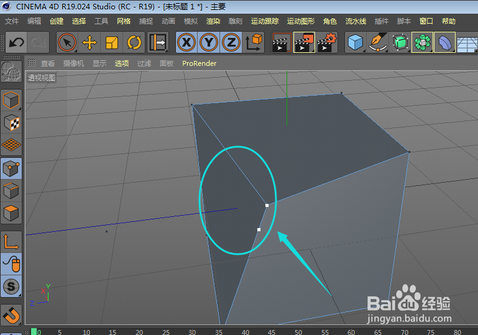478x335 pixels.
Task: Activate the Rotate tool
Action: (134, 42)
